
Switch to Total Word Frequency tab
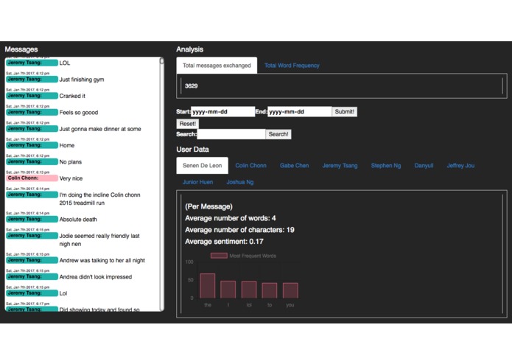click(292, 66)
